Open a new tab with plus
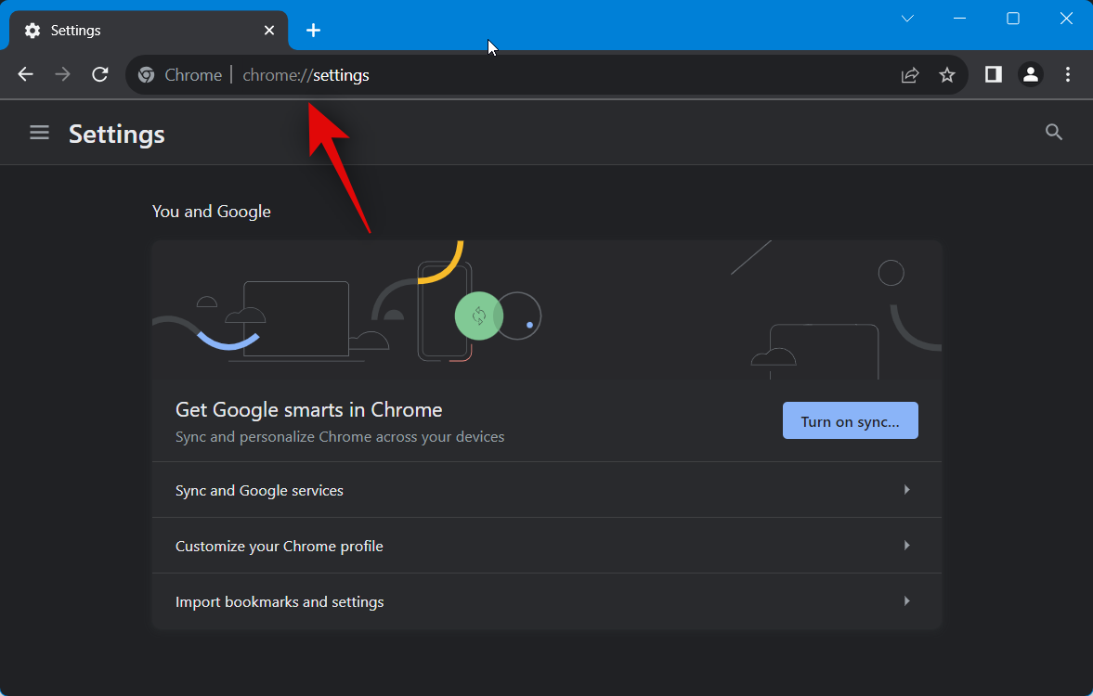Screen dimensions: 1093x696 click(314, 30)
